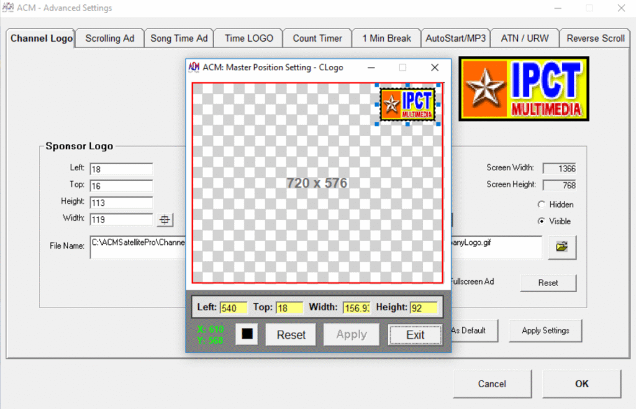The width and height of the screenshot is (636, 409).
Task: Open the Reverse Scroll tab
Action: pyautogui.click(x=594, y=38)
